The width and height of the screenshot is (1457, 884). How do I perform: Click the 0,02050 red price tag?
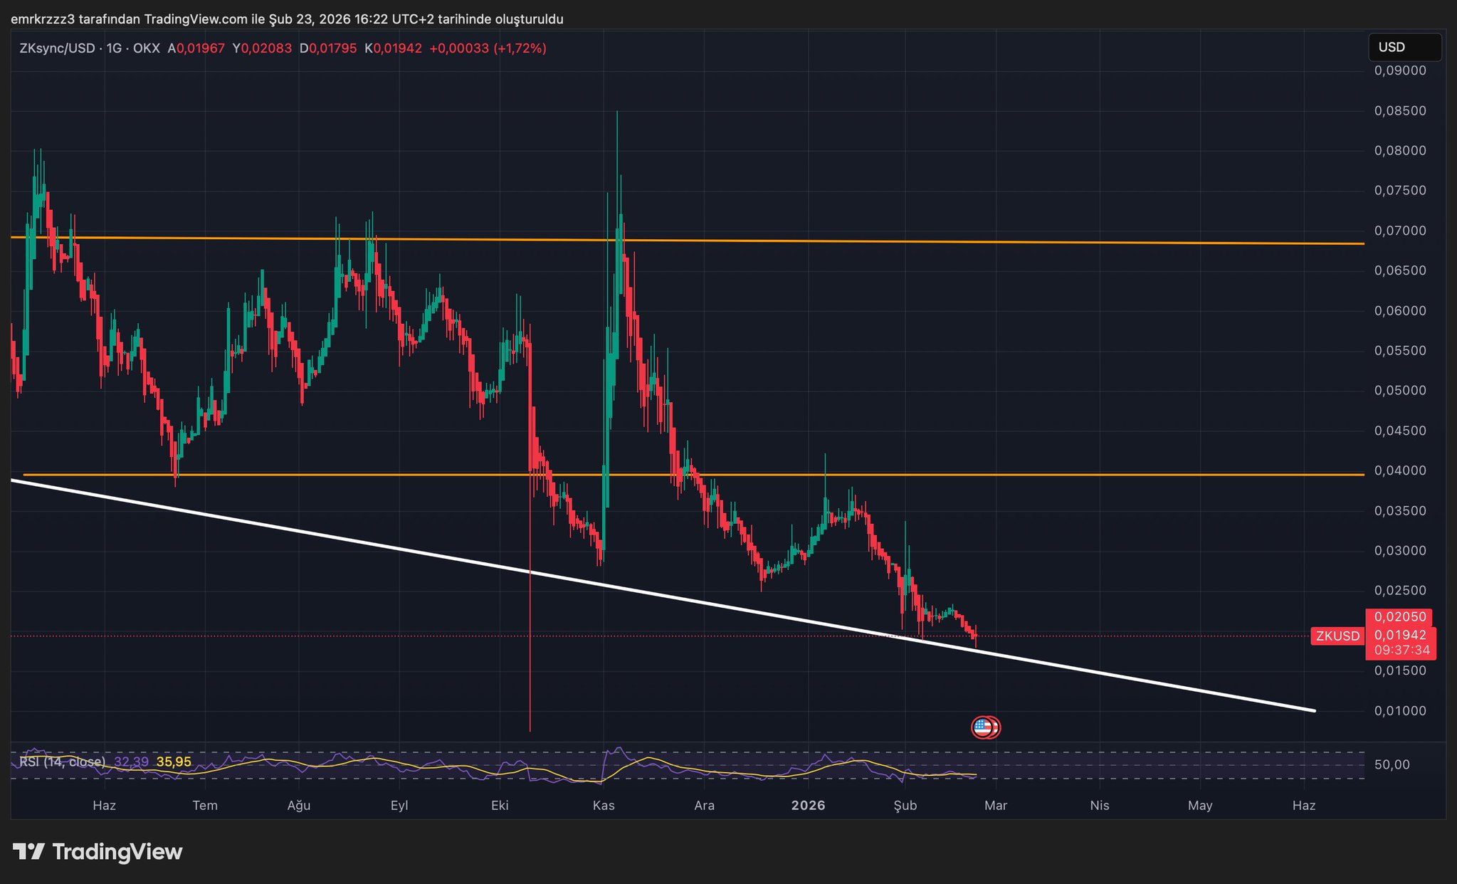coord(1399,617)
